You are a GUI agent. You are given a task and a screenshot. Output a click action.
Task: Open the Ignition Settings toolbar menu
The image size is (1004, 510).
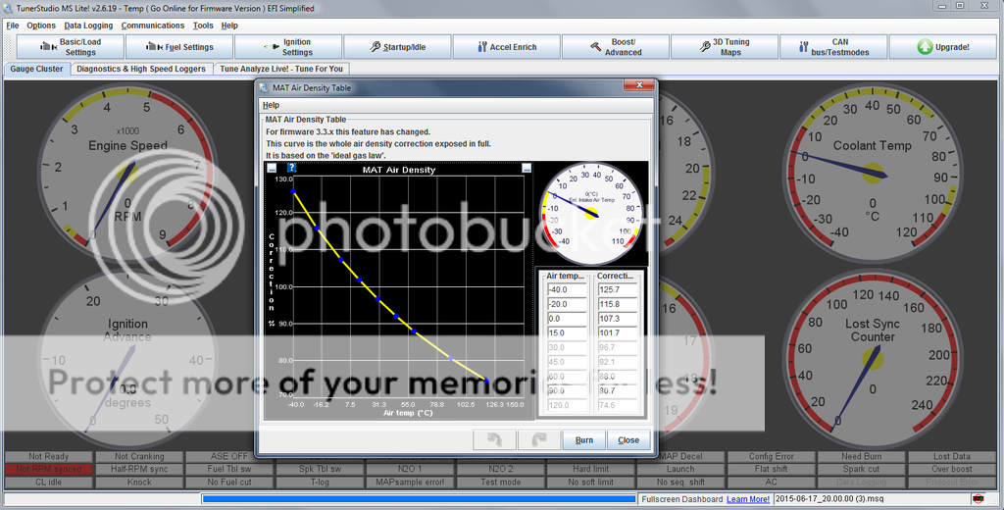(288, 46)
